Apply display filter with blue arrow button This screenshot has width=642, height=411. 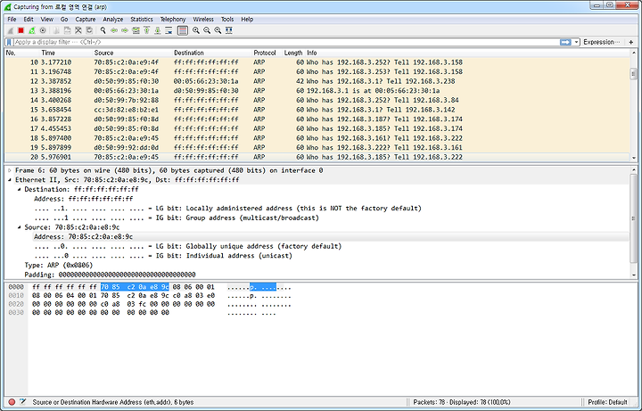pos(565,42)
